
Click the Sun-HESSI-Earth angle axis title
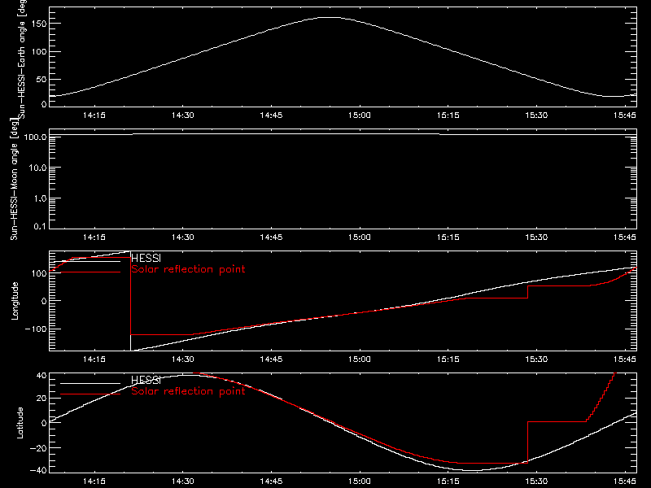tap(22, 59)
